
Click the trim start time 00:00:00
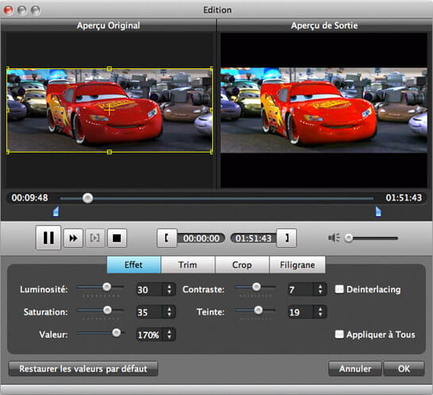point(201,238)
